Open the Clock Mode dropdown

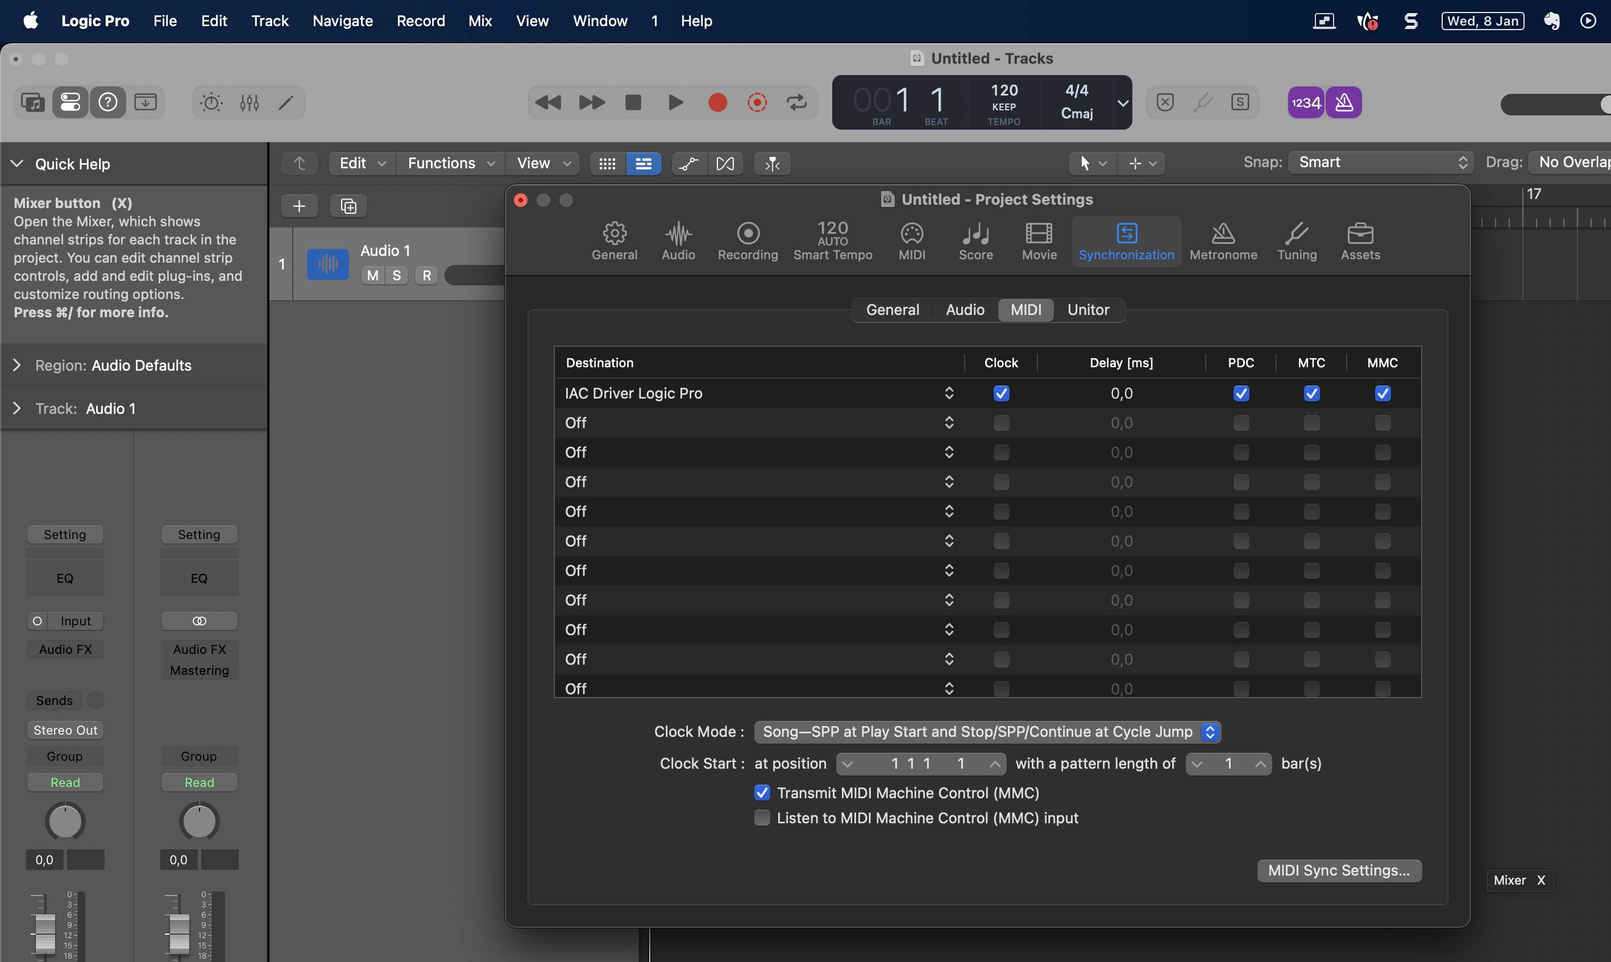(x=987, y=732)
